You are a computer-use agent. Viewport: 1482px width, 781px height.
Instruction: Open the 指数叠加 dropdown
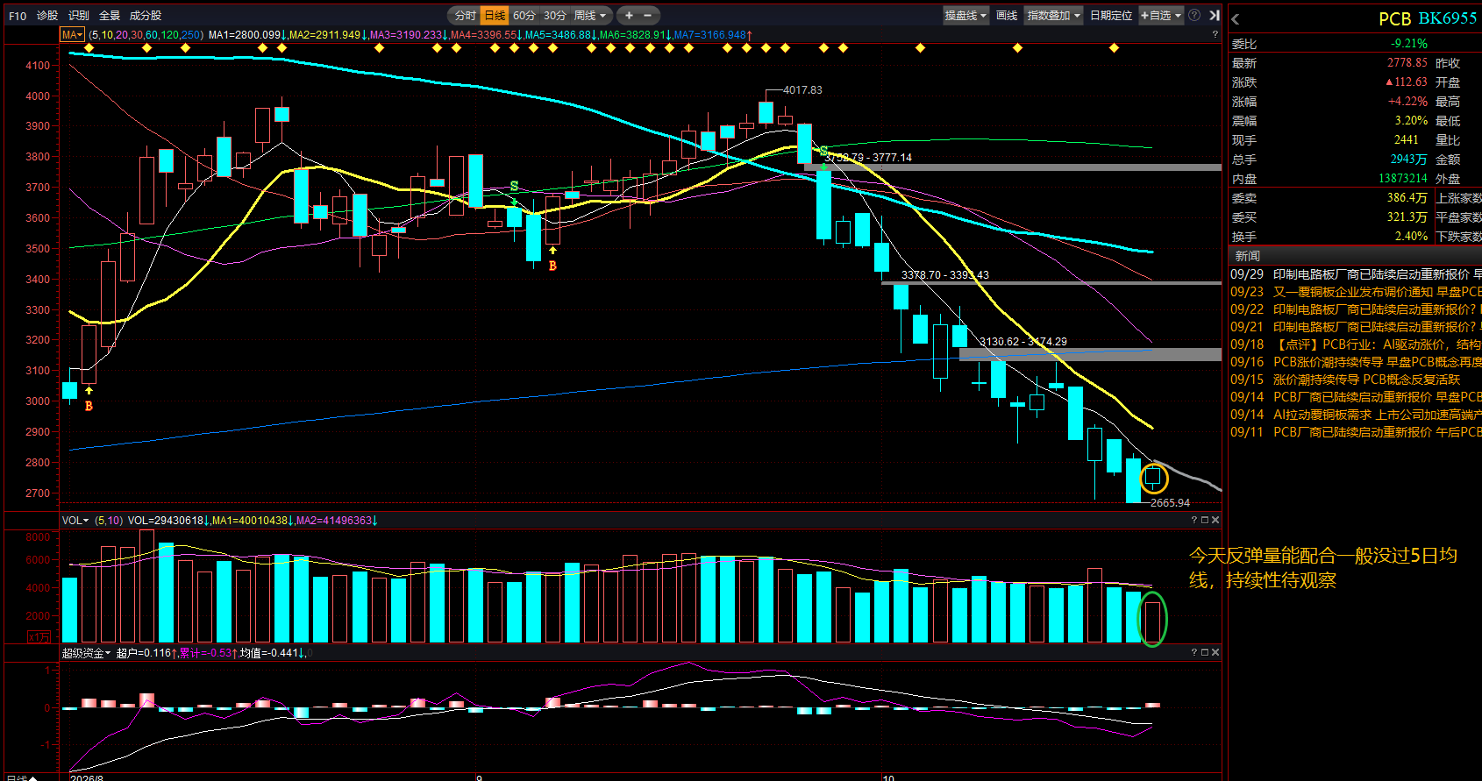1053,16
